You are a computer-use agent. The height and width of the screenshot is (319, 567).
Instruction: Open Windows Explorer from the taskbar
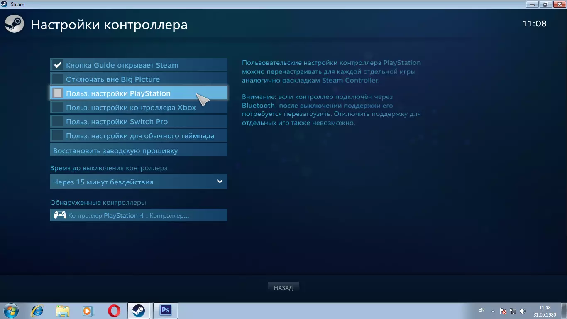tap(63, 311)
